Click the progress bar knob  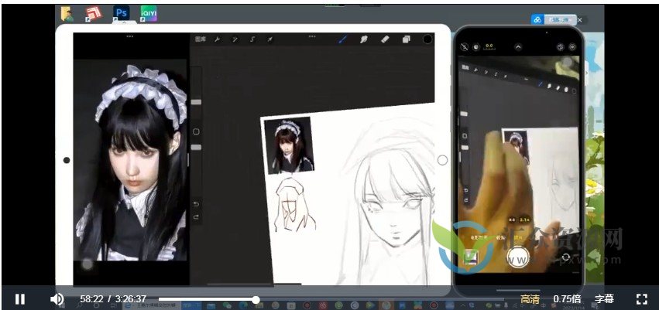point(256,299)
